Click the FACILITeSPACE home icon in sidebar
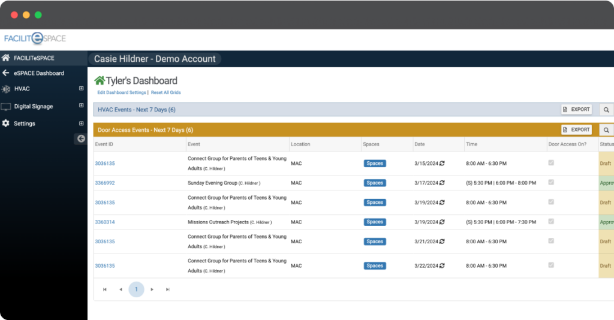Viewport: 614px width, 320px height. click(x=6, y=58)
